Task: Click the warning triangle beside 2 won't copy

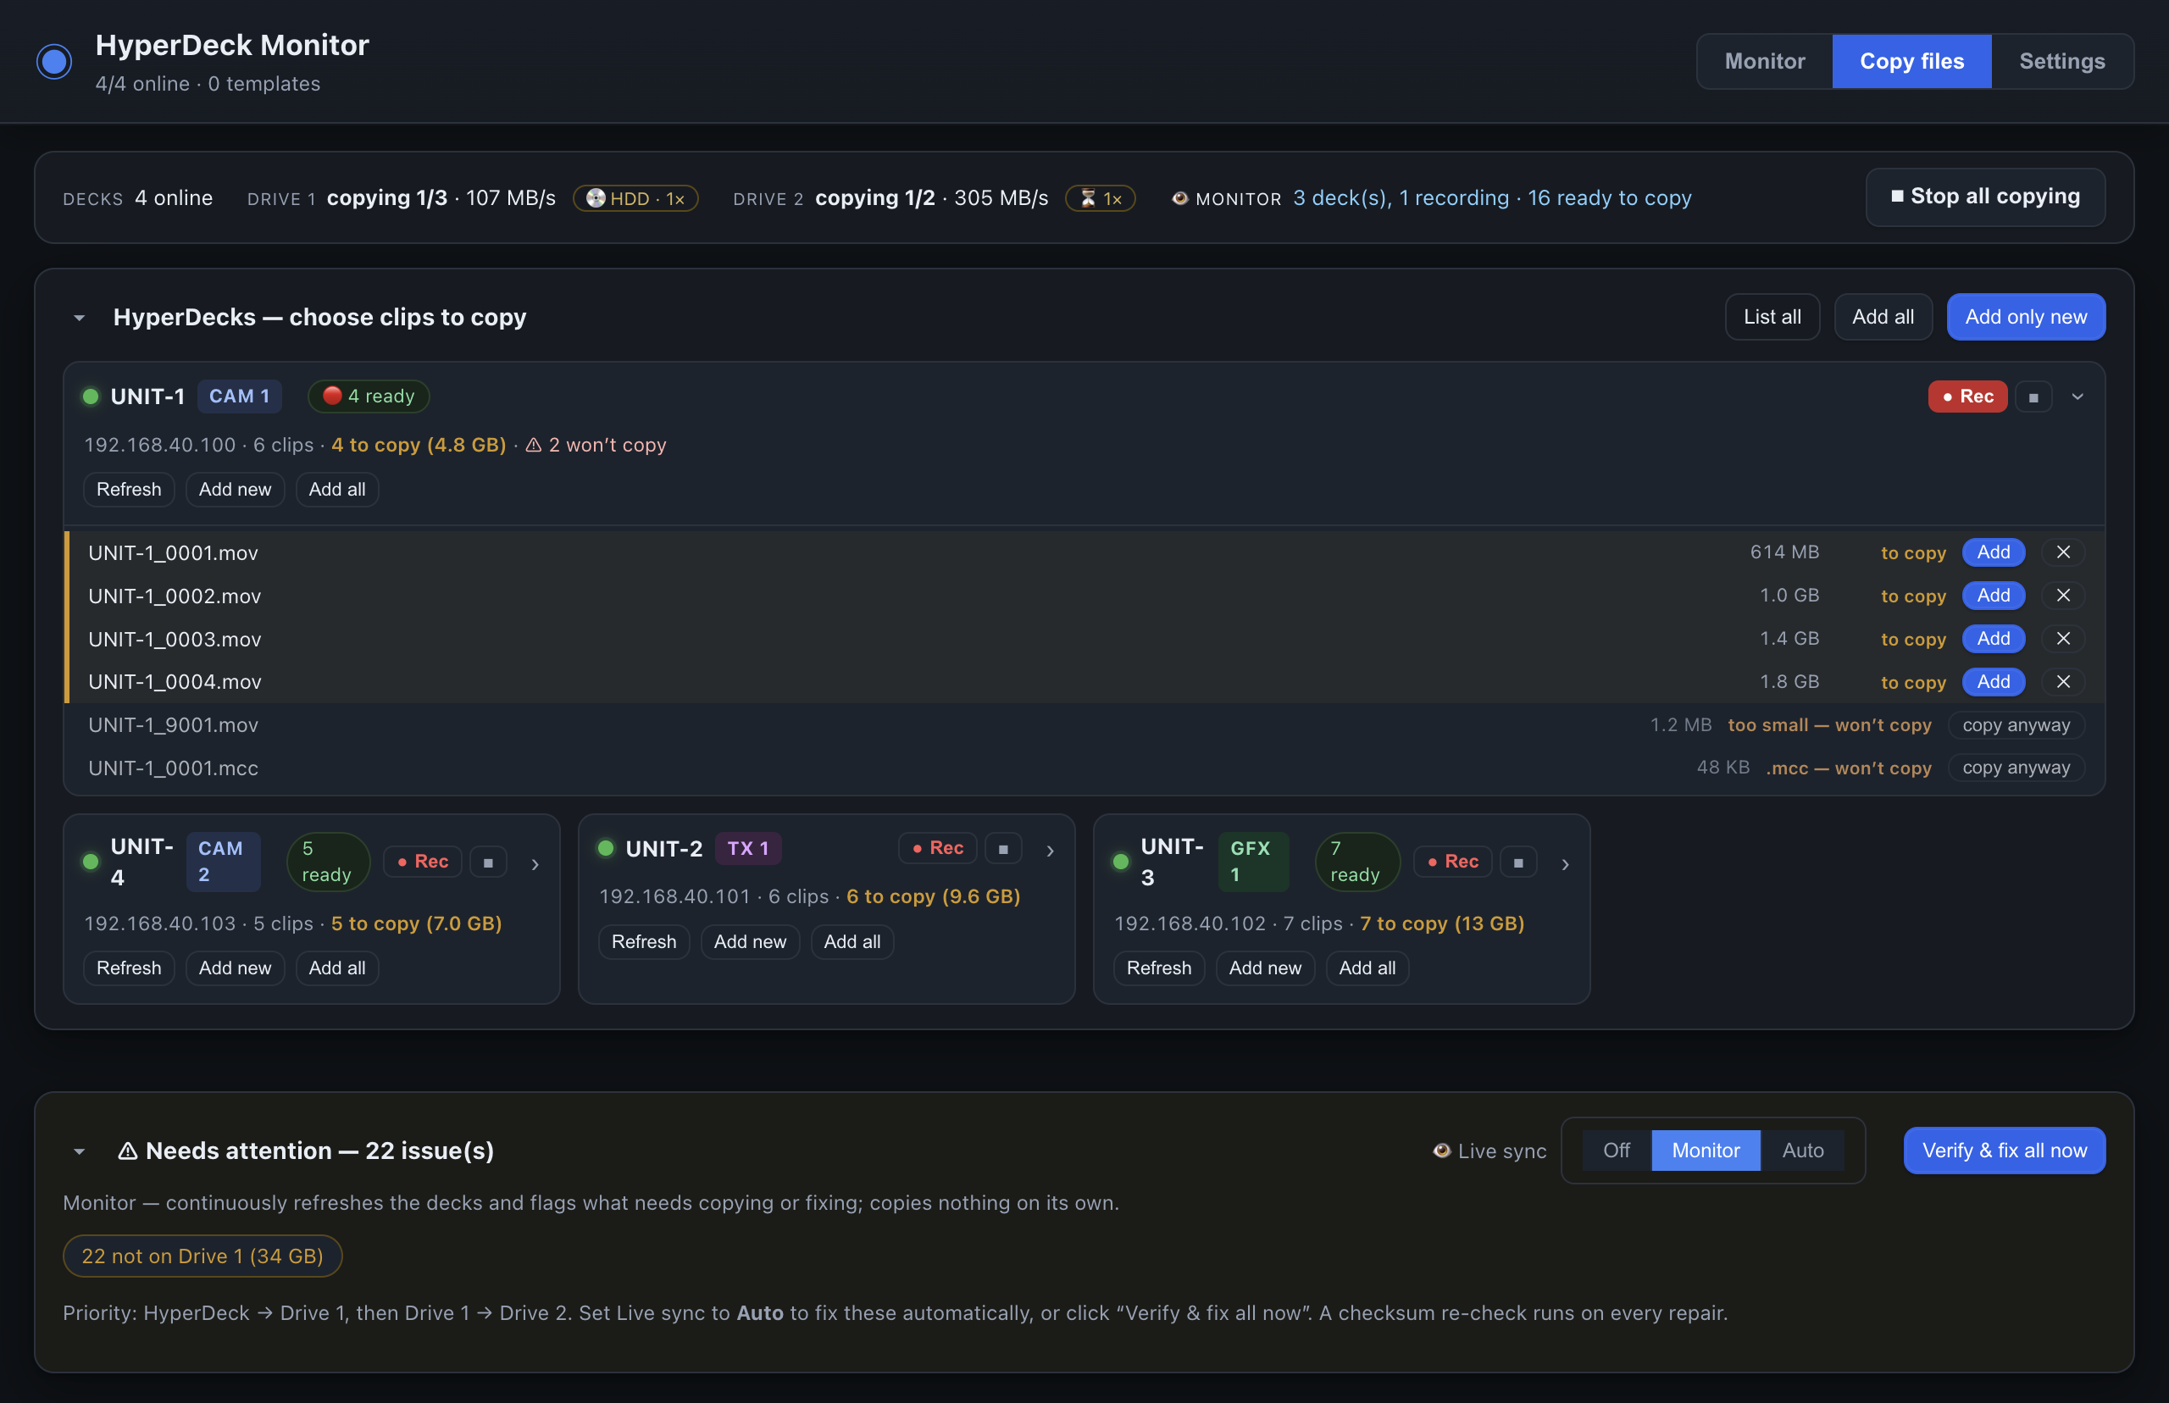Action: [534, 445]
